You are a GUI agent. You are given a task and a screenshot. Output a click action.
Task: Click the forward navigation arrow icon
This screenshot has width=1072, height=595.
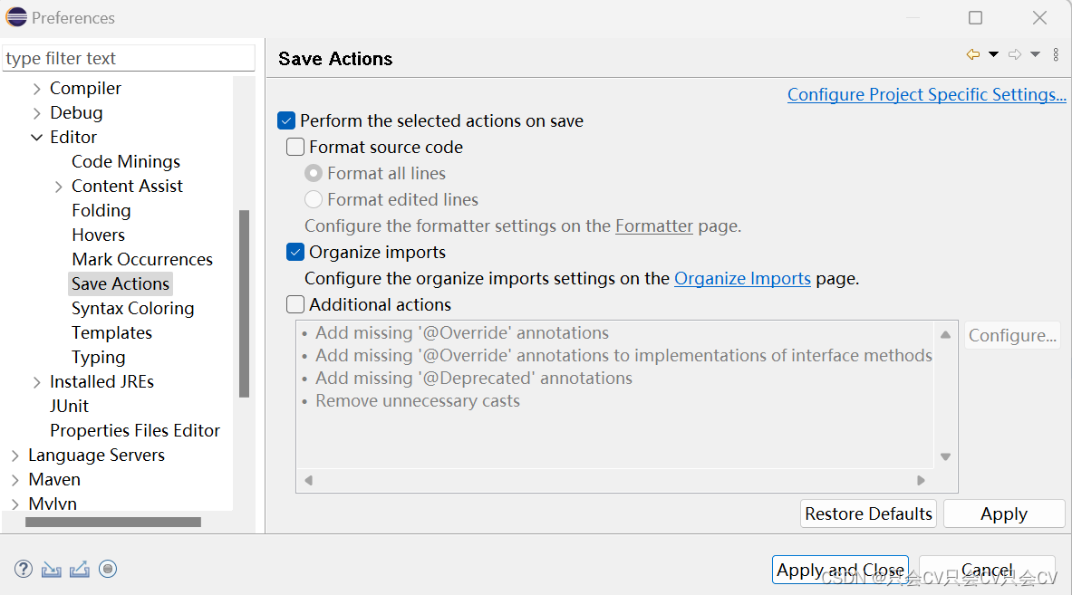tap(1015, 55)
